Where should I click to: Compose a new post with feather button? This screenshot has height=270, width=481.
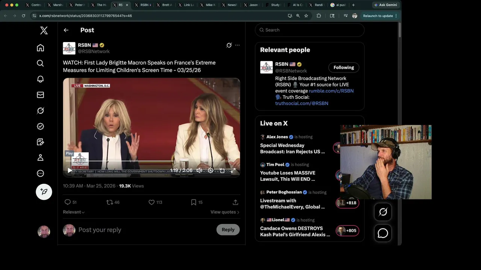pyautogui.click(x=44, y=192)
